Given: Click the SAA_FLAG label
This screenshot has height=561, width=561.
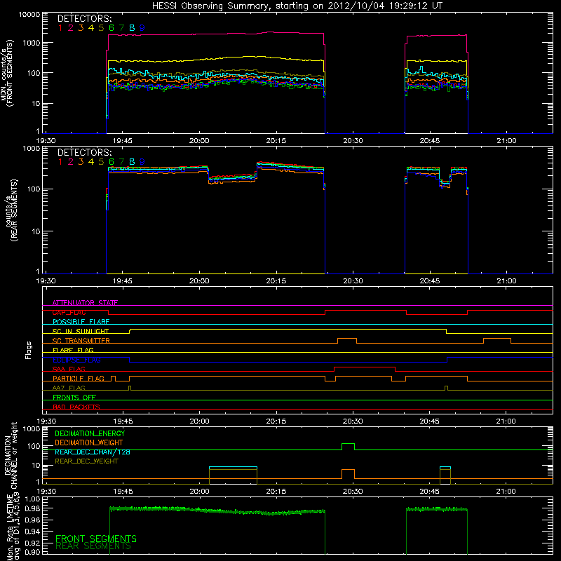Looking at the screenshot, I should (69, 369).
